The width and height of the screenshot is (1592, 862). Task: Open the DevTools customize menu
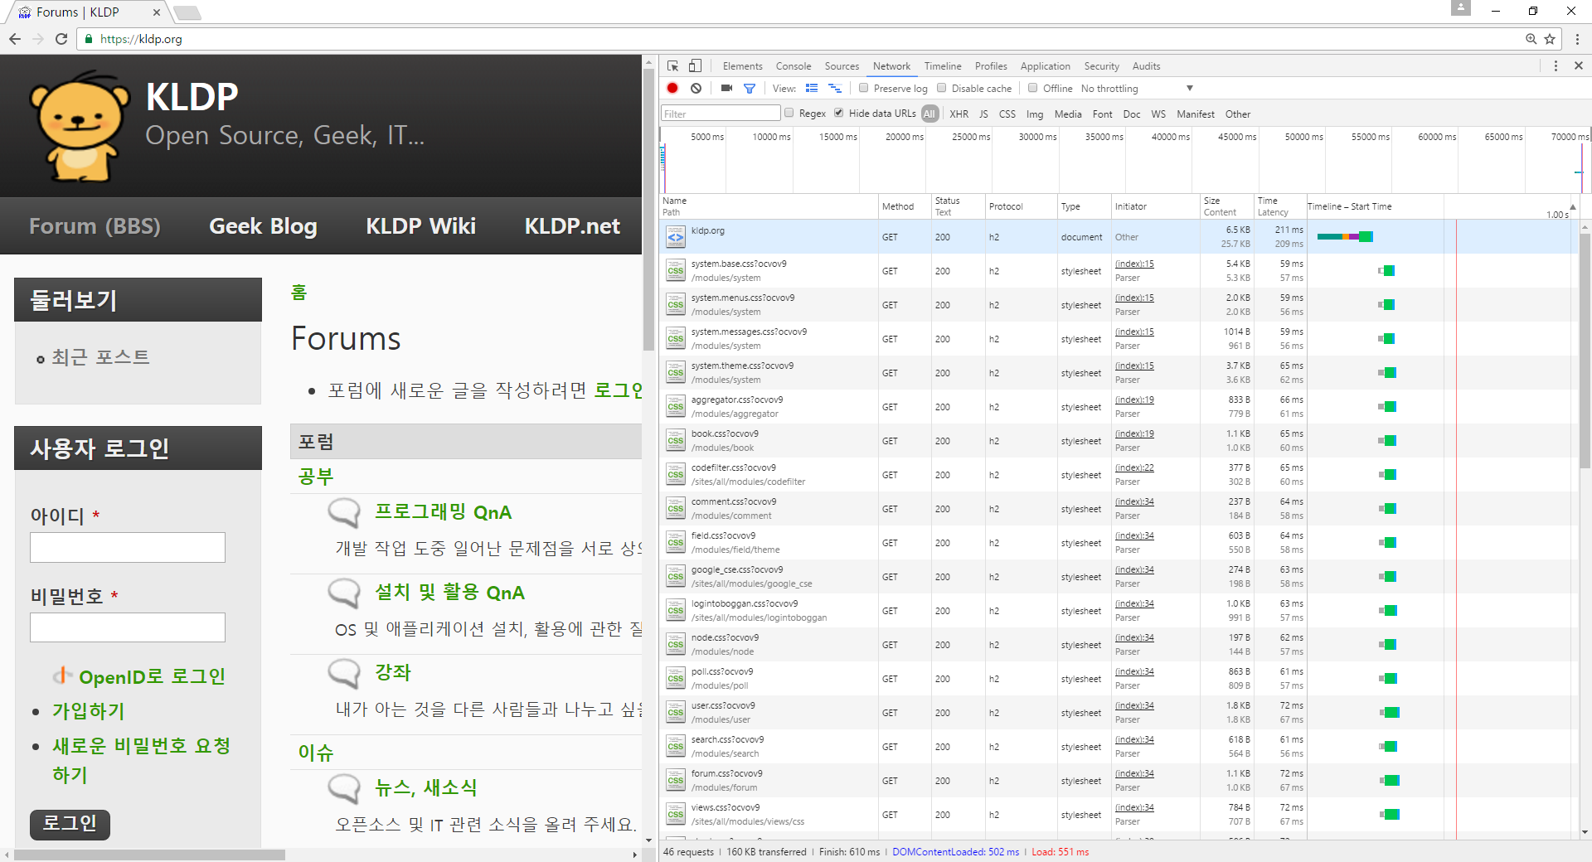1556,65
